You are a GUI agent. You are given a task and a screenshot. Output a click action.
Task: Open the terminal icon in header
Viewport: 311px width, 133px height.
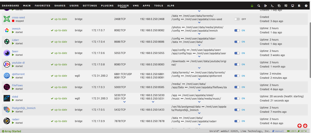272,6
